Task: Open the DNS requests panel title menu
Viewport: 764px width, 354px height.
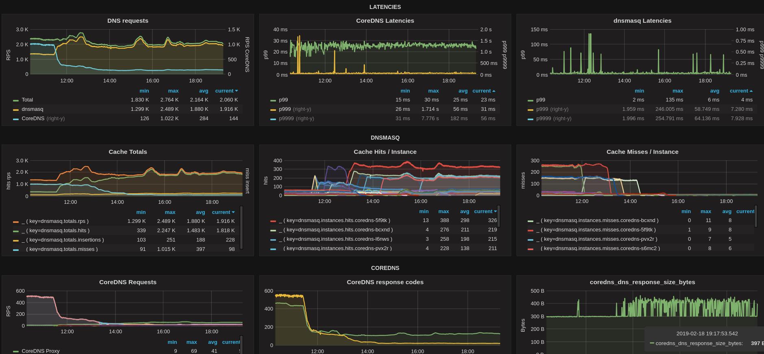Action: [x=128, y=21]
